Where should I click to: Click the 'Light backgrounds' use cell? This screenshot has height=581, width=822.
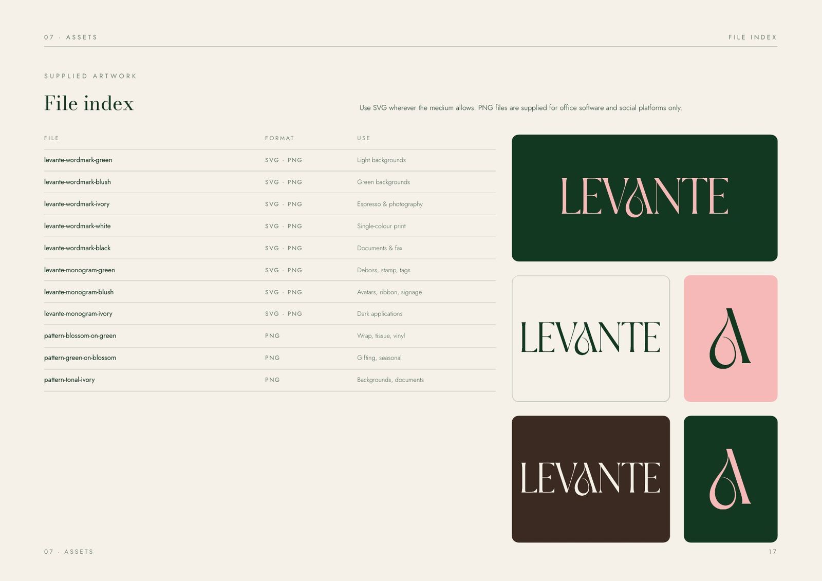tap(381, 160)
